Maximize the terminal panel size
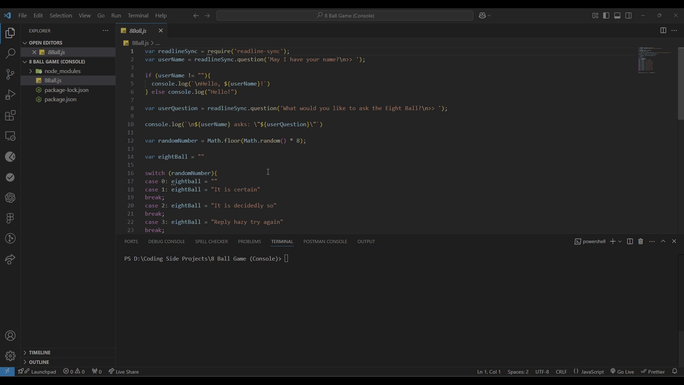This screenshot has height=385, width=684. (x=663, y=242)
